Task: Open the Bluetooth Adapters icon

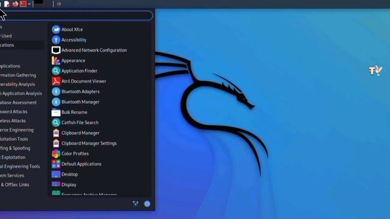Action: point(56,92)
